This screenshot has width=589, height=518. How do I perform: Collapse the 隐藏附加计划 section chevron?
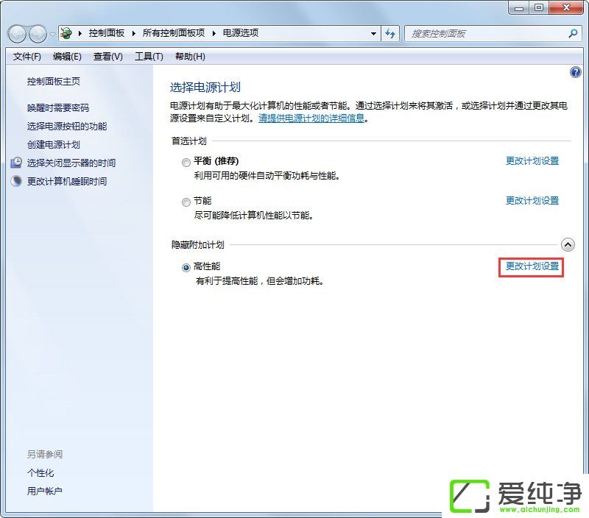point(568,244)
